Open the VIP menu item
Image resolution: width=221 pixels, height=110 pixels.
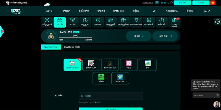click(154, 11)
